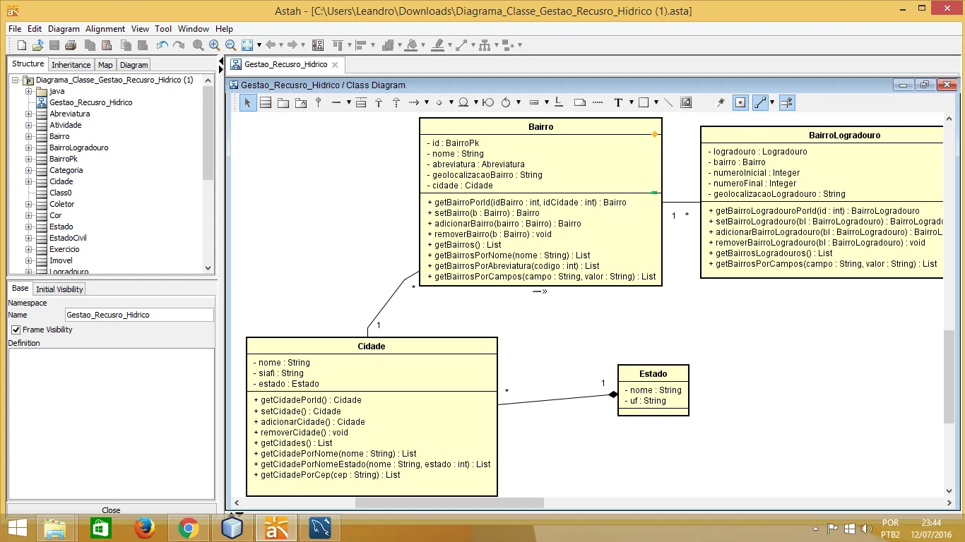Click the New file icon

pos(21,45)
